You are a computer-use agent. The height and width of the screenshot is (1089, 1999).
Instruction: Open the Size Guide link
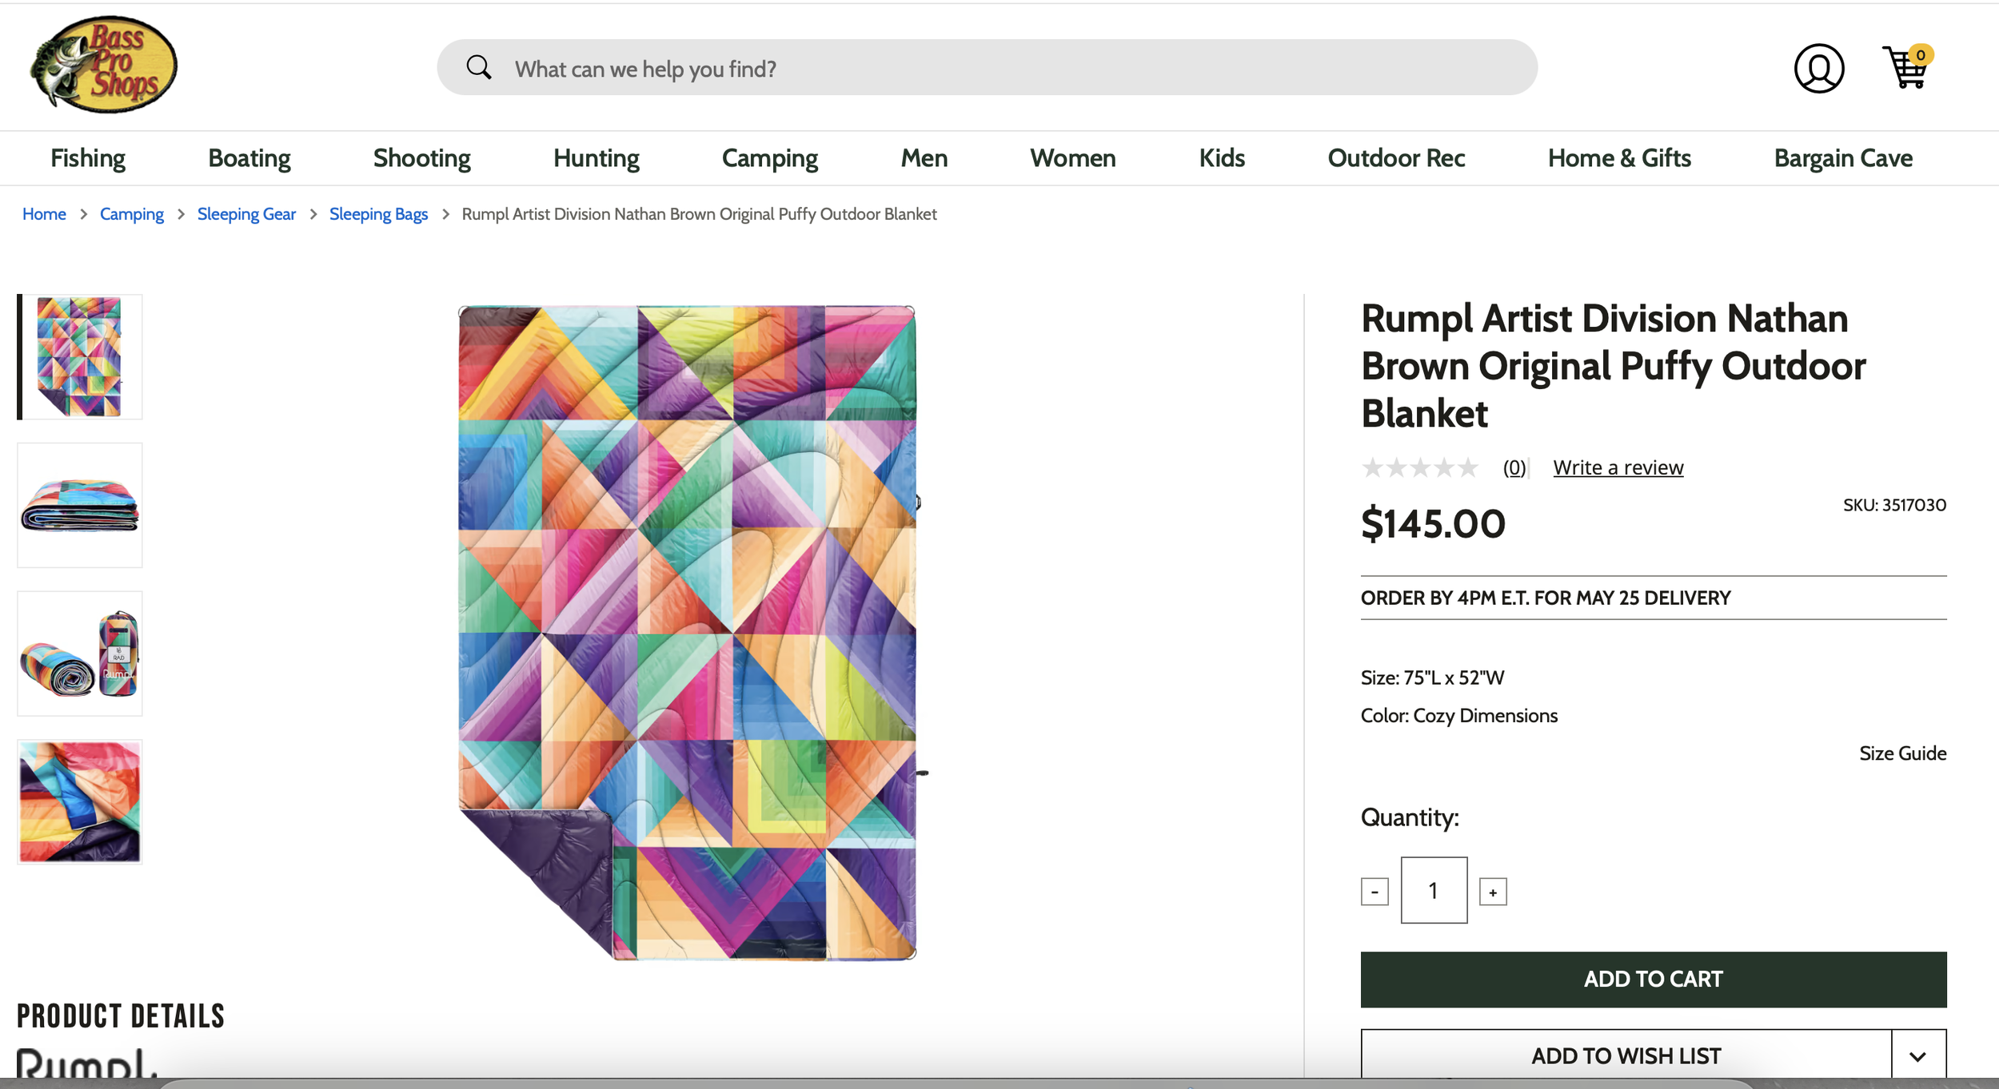(x=1902, y=753)
